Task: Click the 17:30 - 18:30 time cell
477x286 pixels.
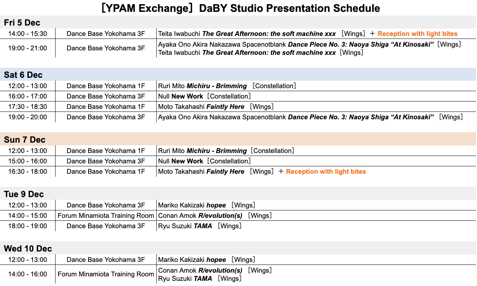Action: [27, 107]
